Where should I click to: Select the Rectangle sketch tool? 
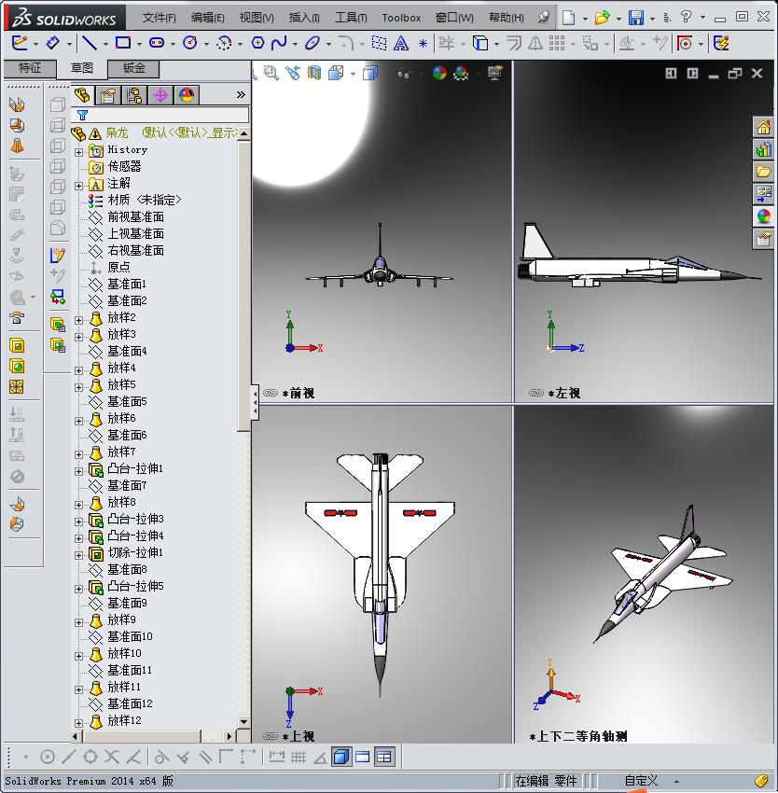tap(122, 43)
